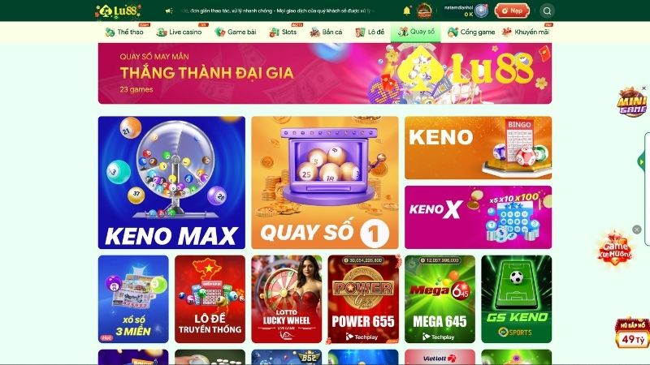Select the Live casino tab
Screen dimensions: 650x365
179,32
